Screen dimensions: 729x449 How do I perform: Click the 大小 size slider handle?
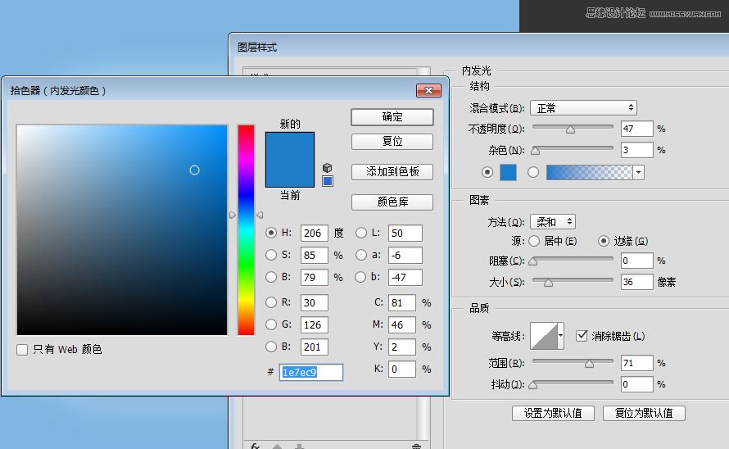[x=549, y=283]
